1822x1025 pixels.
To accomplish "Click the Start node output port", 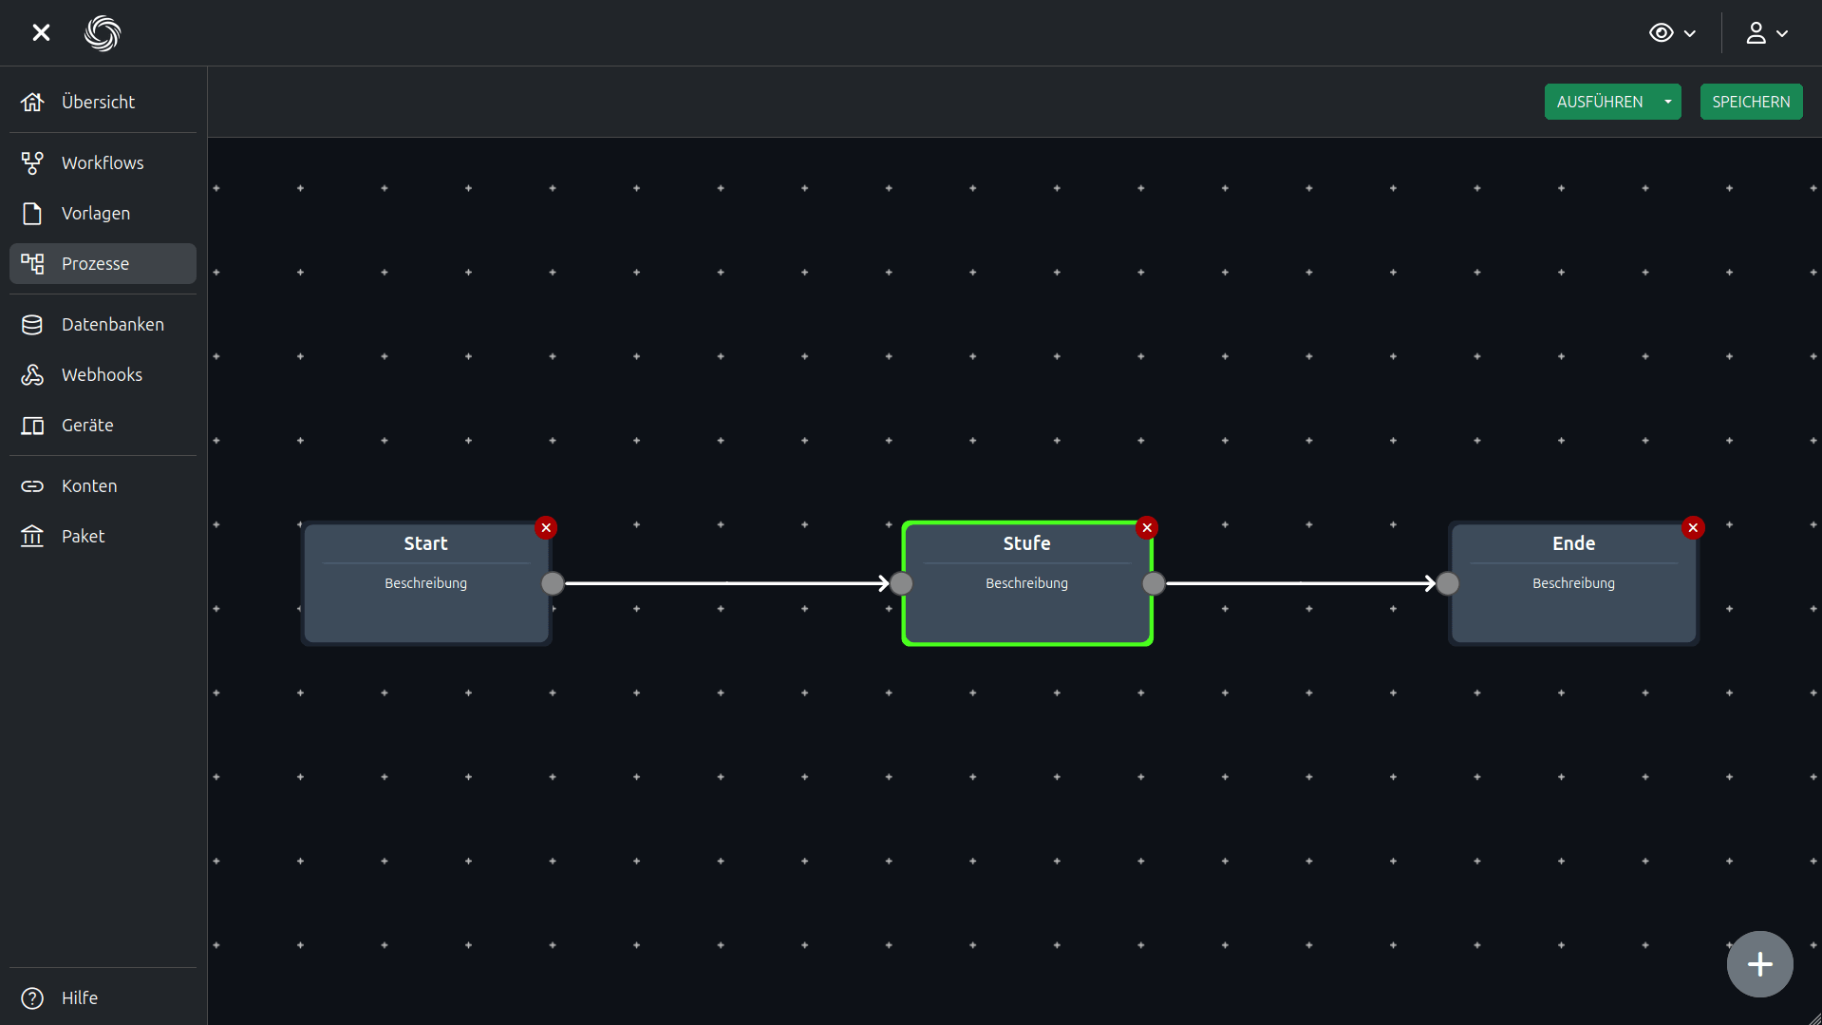I will pyautogui.click(x=553, y=583).
